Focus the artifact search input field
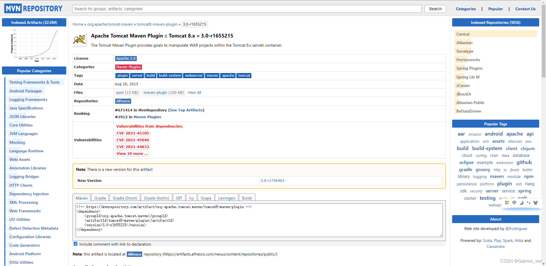The height and width of the screenshot is (266, 546). (x=247, y=9)
